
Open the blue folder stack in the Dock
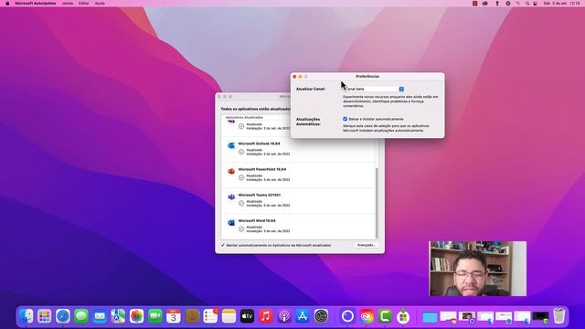pos(430,317)
